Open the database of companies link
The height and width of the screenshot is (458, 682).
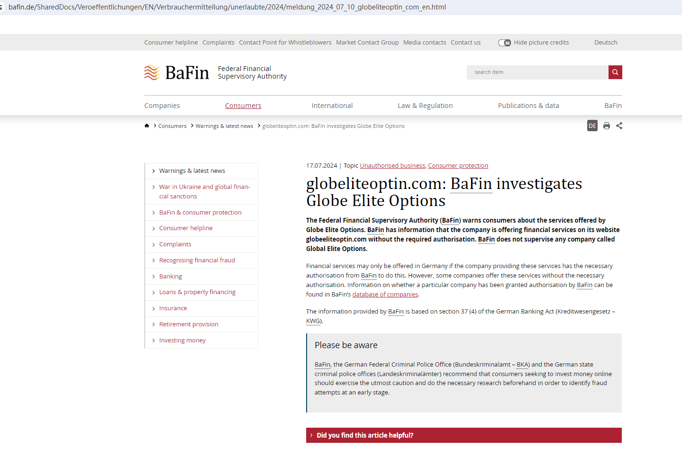click(x=385, y=295)
